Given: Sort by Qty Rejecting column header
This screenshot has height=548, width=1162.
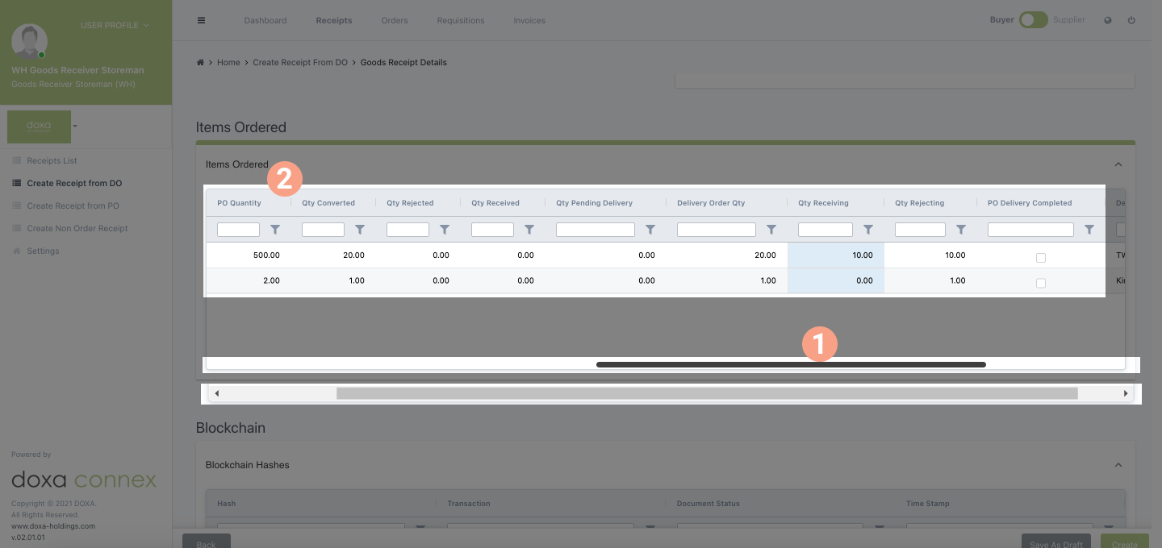Looking at the screenshot, I should tap(920, 203).
